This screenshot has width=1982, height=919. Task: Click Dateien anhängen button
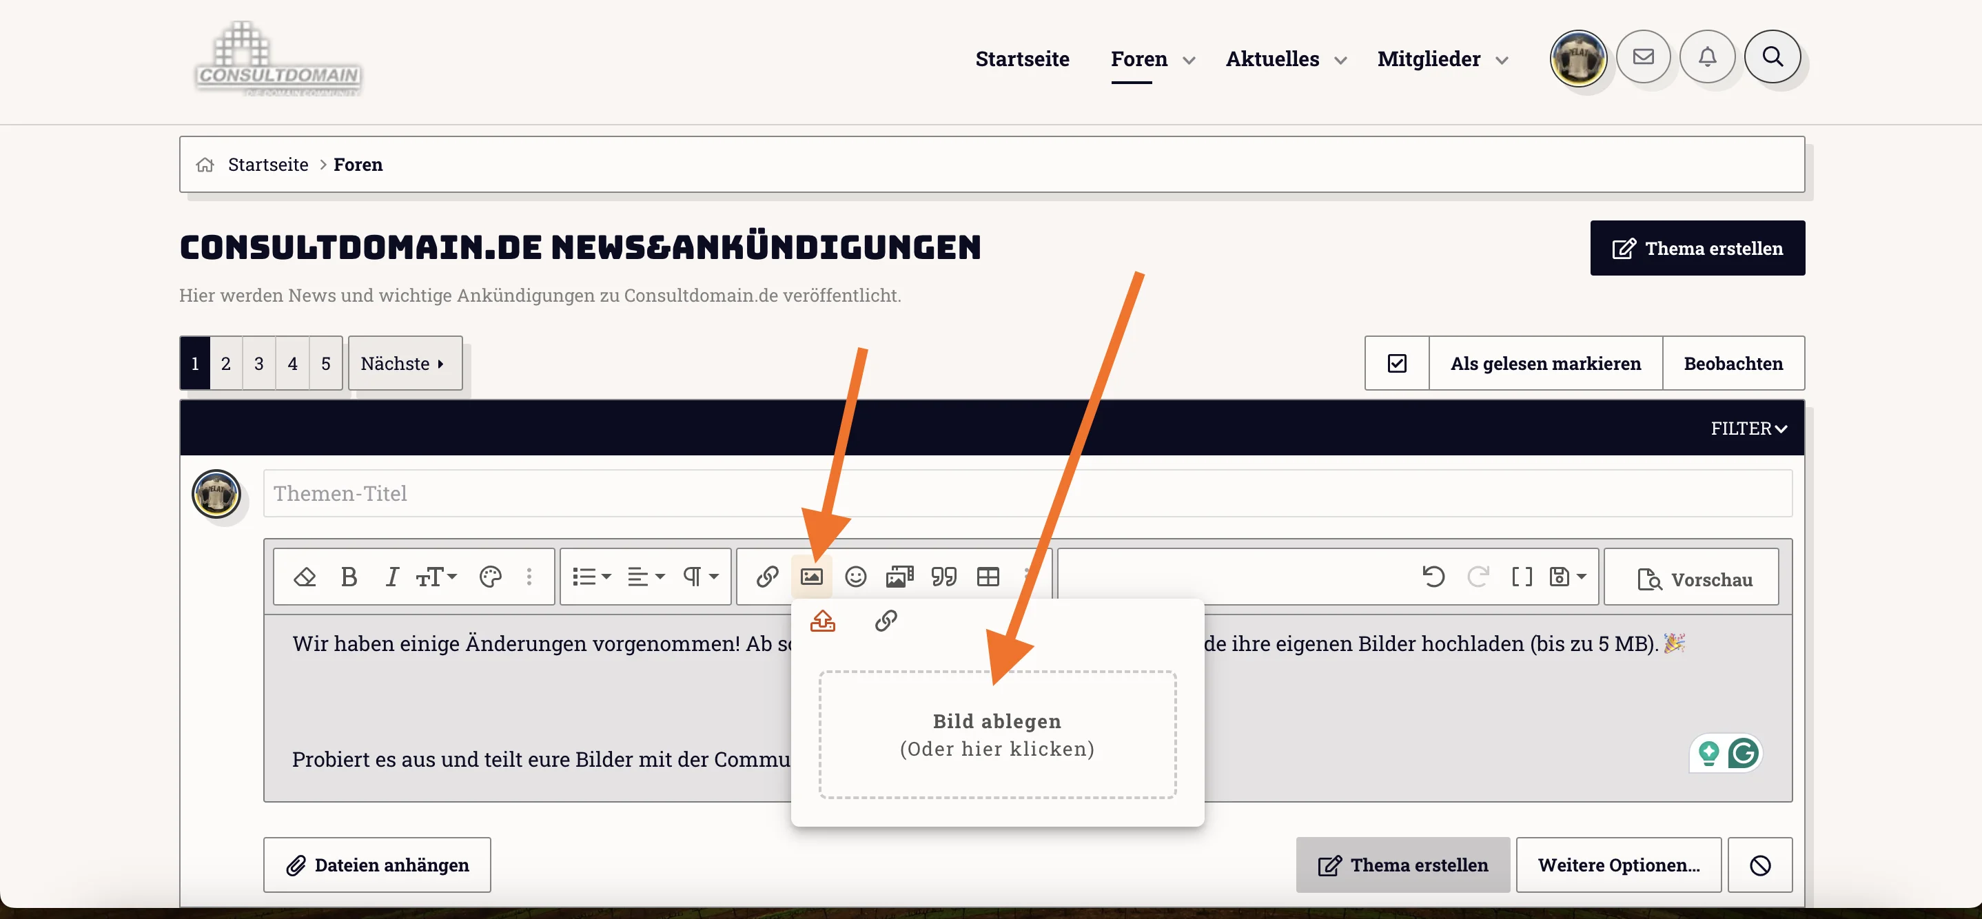click(377, 865)
